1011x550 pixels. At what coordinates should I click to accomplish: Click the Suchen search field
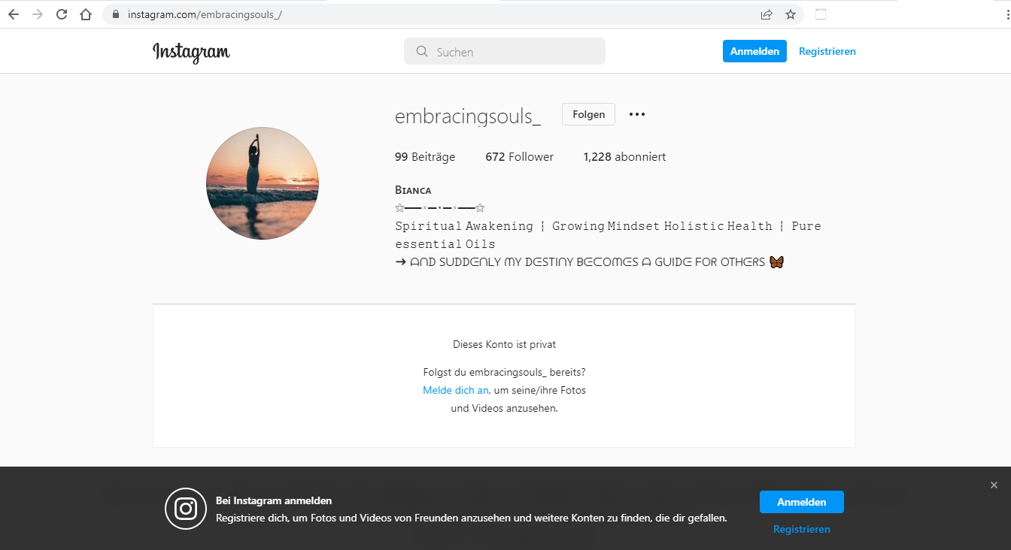pyautogui.click(x=505, y=52)
